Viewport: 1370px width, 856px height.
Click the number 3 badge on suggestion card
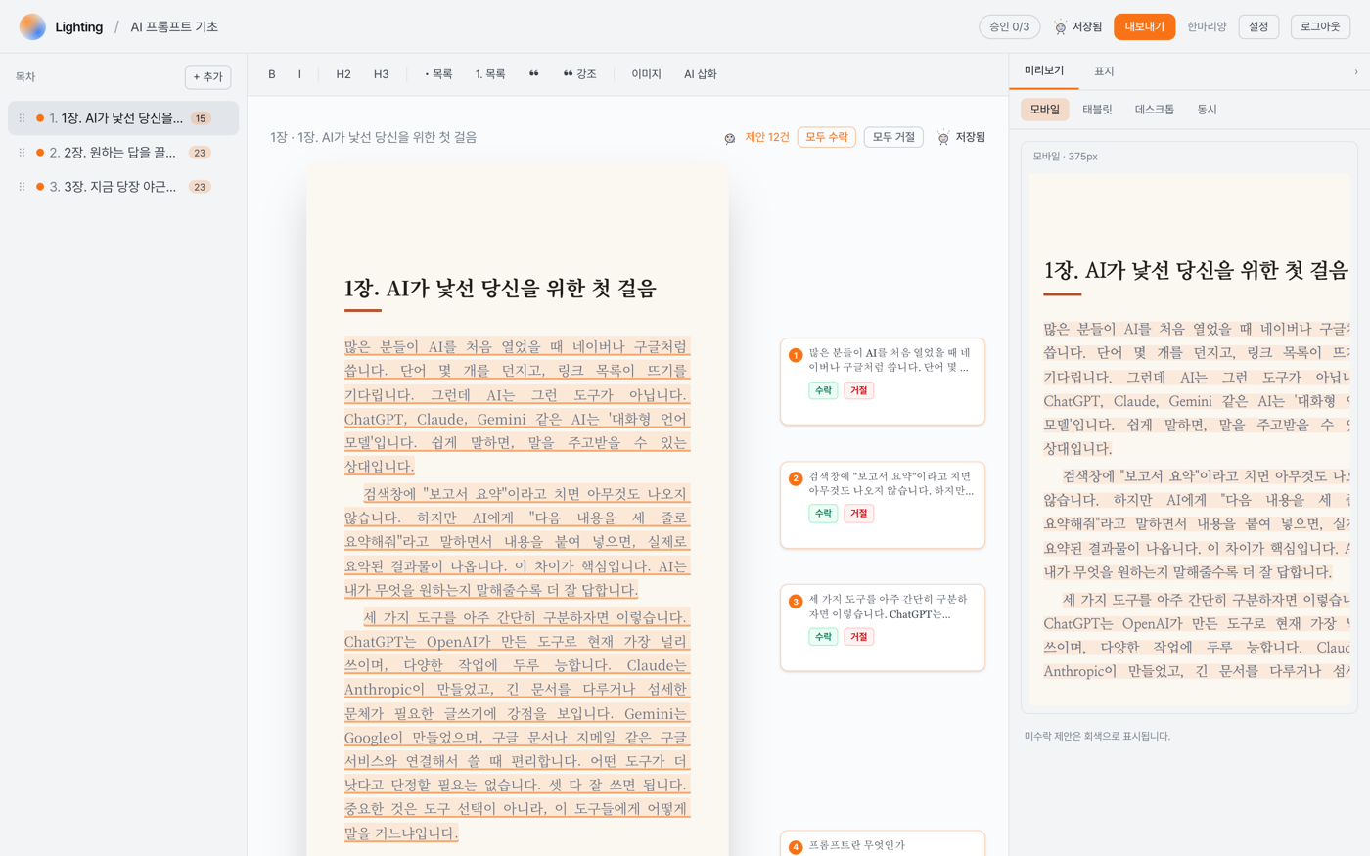pyautogui.click(x=796, y=602)
